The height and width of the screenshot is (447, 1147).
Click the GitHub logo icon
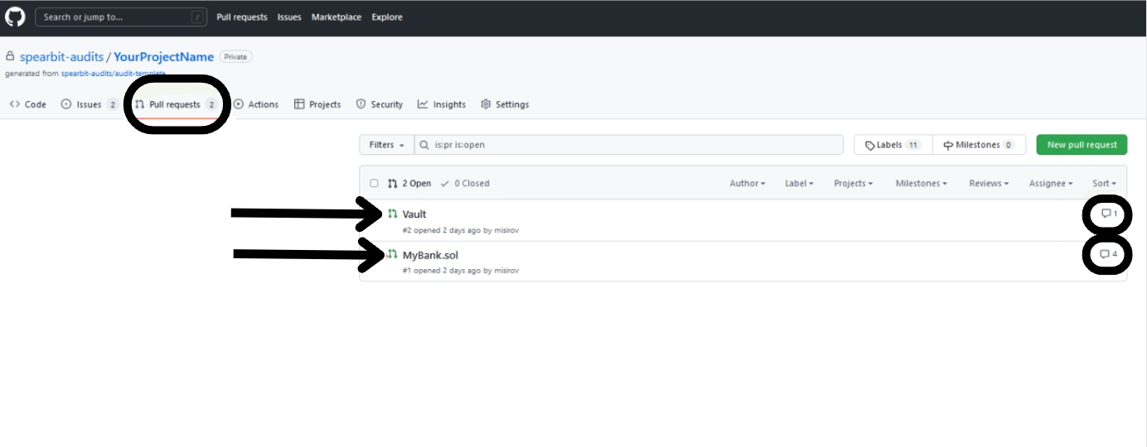click(x=15, y=17)
